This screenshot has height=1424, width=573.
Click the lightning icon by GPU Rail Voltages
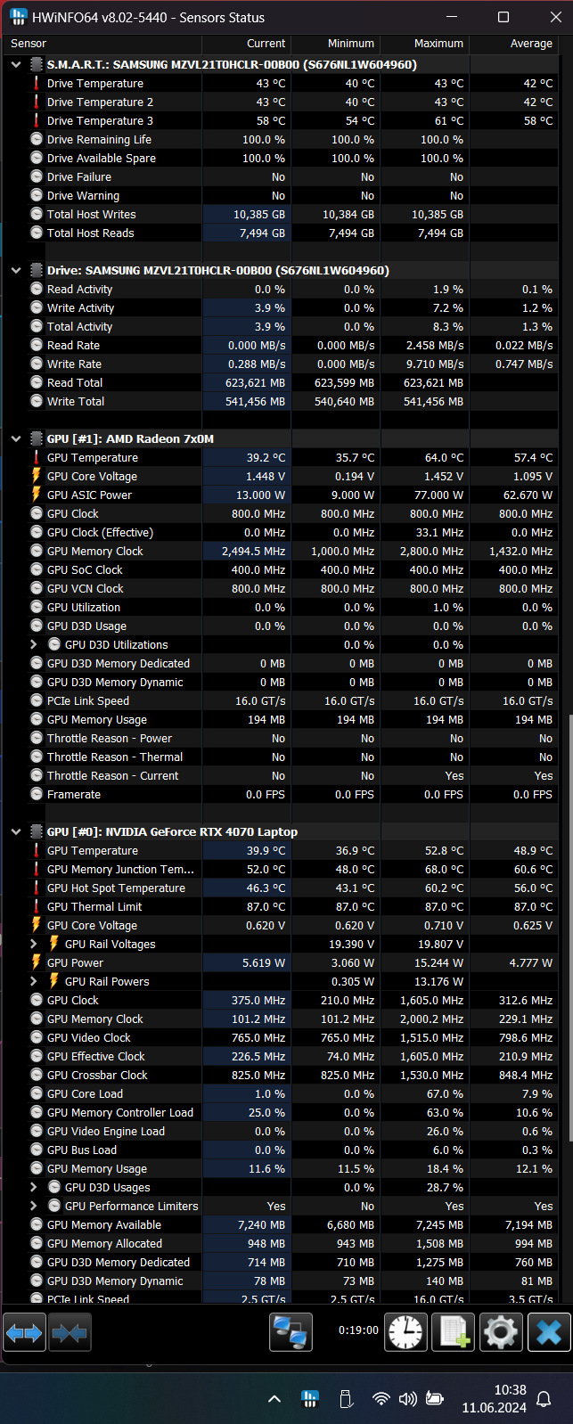(54, 945)
